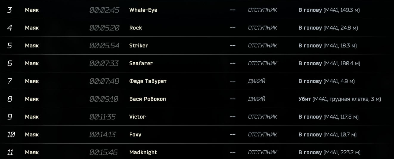This screenshot has height=159, width=394.
Task: Click ДИКИЙ faction label for Федя Табурет
Action: click(257, 81)
